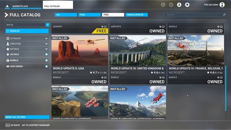Click OWNED label on Airports header
This screenshot has height=130, width=231.
157,31
